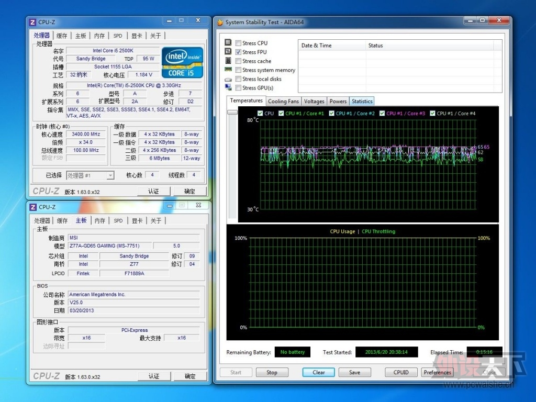536x402 pixels.
Task: Click Save button in AIDA64
Action: (x=354, y=372)
